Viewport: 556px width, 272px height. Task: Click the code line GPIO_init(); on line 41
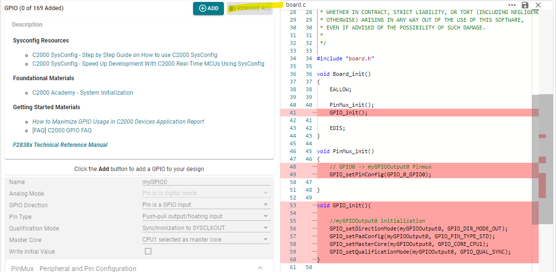(348, 113)
